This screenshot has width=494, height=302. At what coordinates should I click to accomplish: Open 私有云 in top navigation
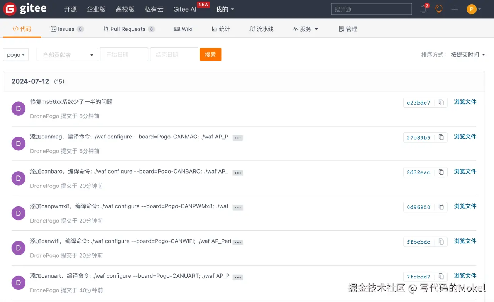coord(154,9)
